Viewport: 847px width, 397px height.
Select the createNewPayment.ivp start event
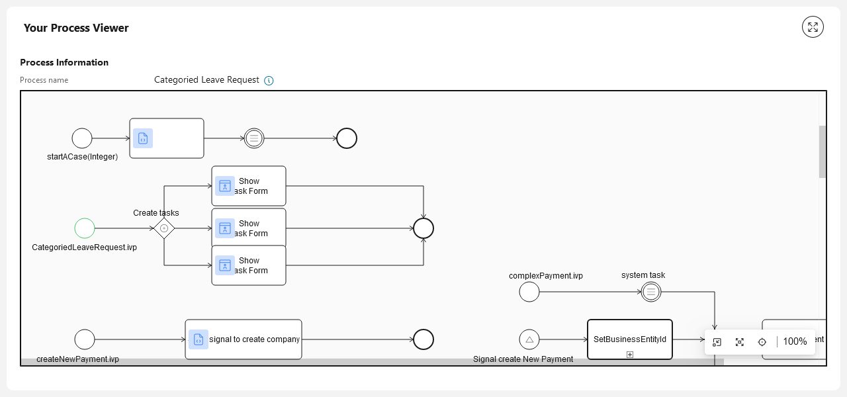(85, 339)
